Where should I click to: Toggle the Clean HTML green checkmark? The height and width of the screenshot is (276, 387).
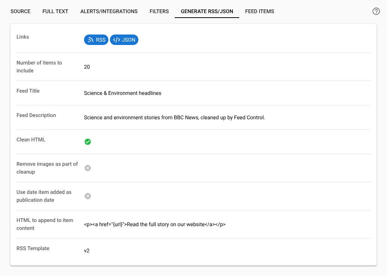(88, 142)
